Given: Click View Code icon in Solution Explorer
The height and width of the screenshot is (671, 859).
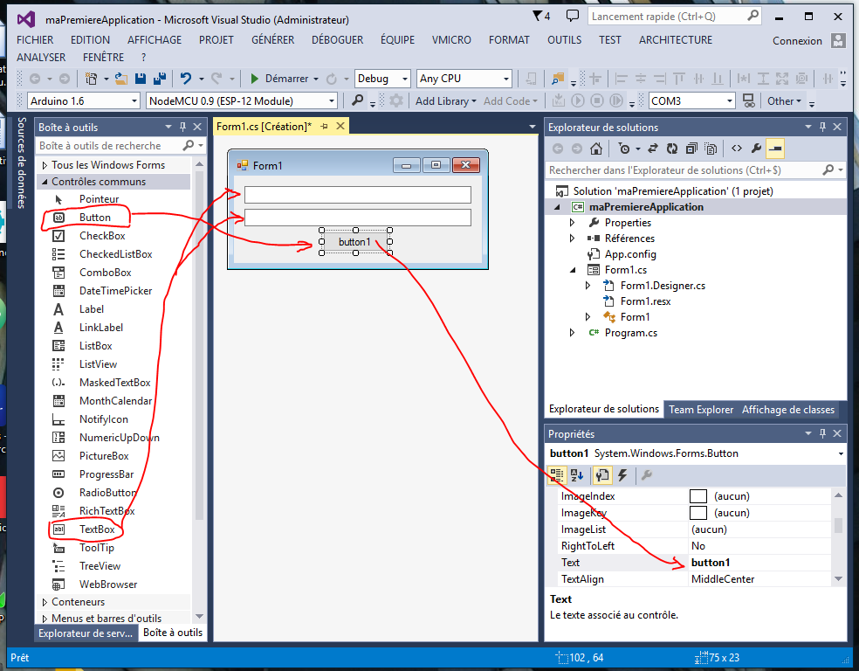Looking at the screenshot, I should click(736, 149).
